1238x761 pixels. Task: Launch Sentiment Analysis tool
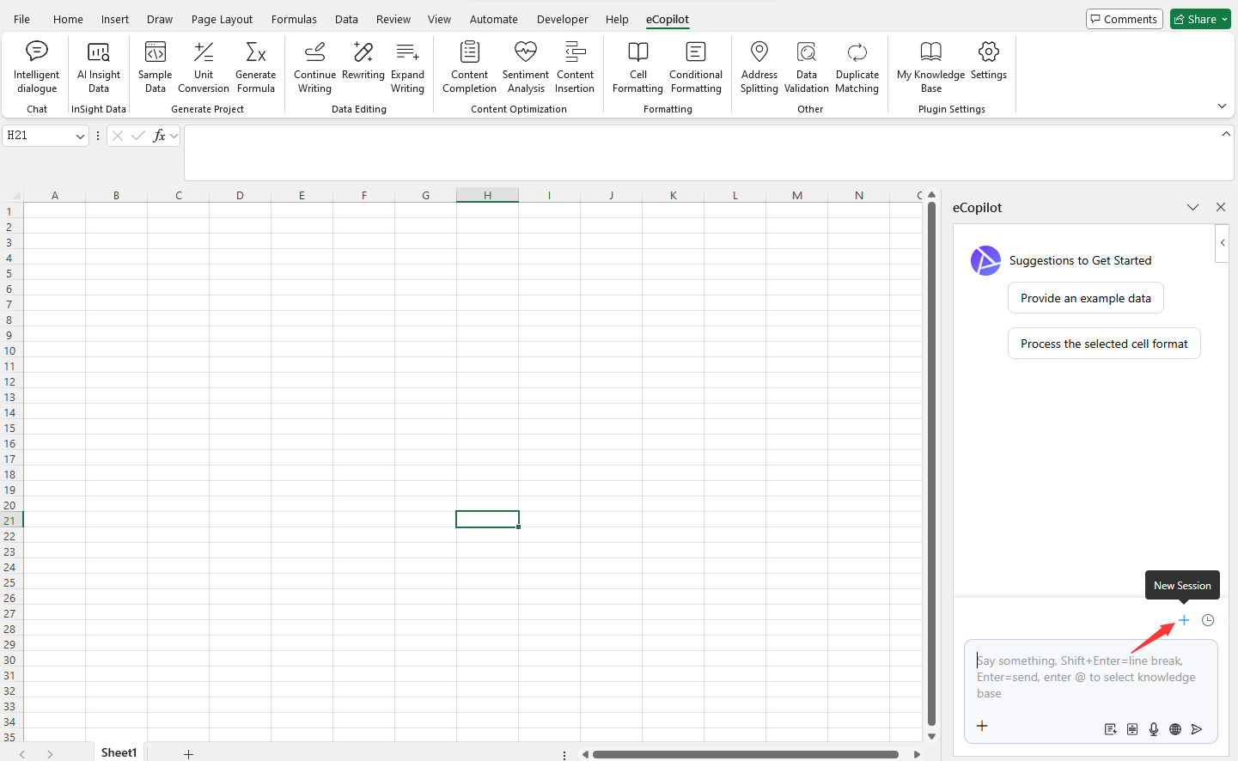coord(526,67)
